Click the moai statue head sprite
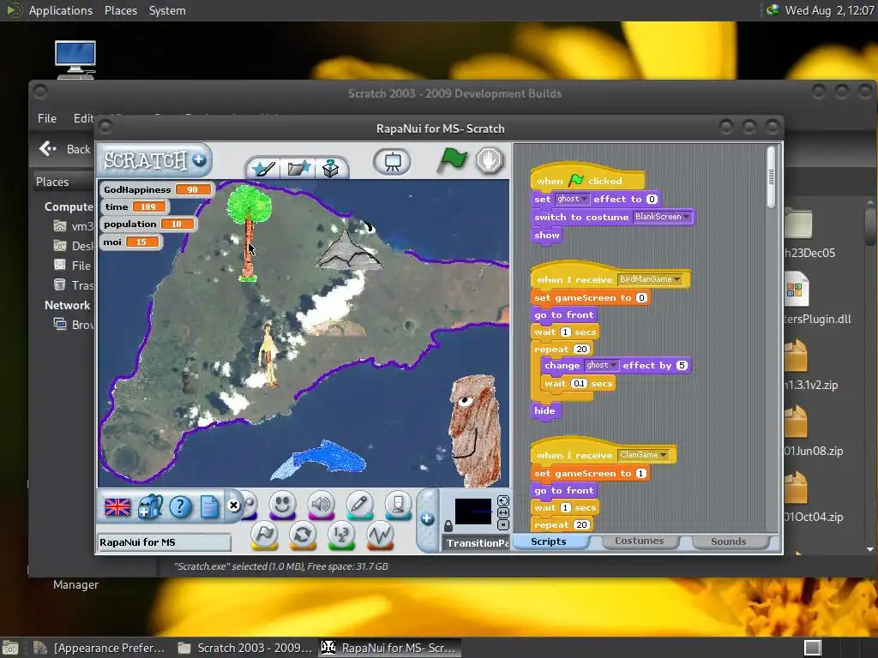Viewport: 878px width, 658px height. pos(473,430)
